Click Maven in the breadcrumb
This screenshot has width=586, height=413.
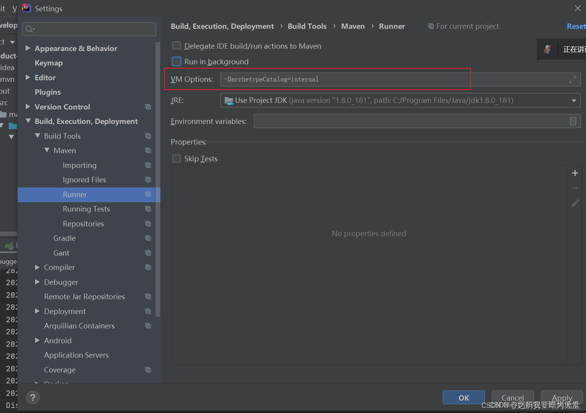click(x=353, y=26)
